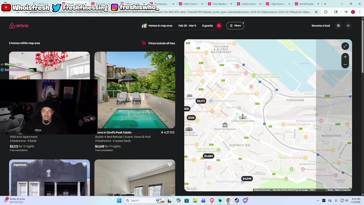
Task: Click the $3,172 for 11 nights price
Action: [22, 146]
